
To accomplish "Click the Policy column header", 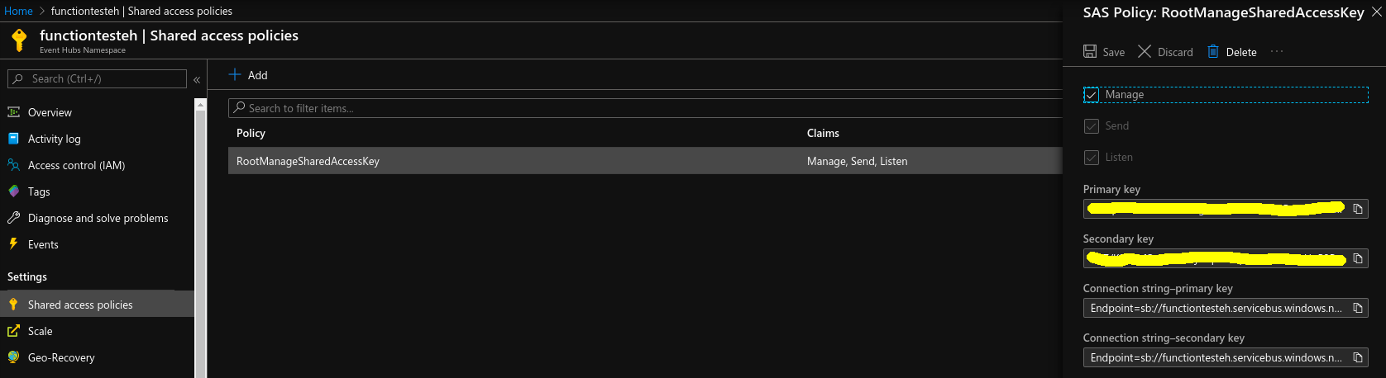I will pos(251,133).
